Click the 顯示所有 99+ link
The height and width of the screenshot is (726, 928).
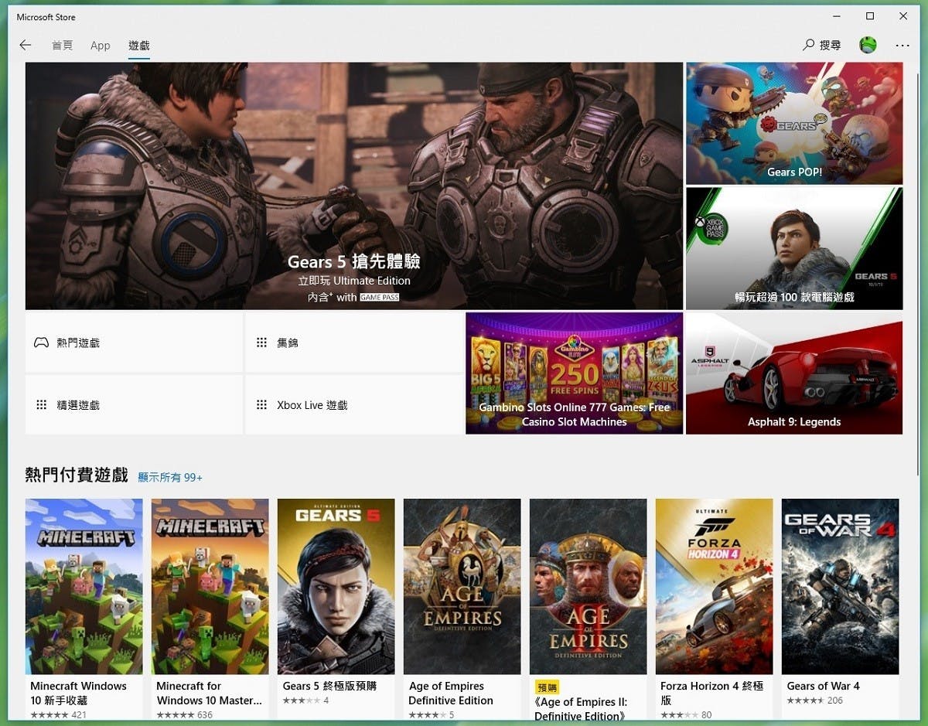pos(170,478)
